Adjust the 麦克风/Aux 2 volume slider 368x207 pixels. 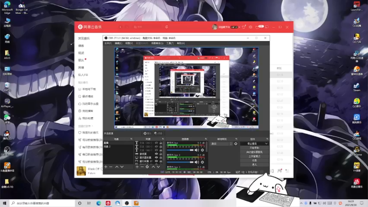(180, 162)
